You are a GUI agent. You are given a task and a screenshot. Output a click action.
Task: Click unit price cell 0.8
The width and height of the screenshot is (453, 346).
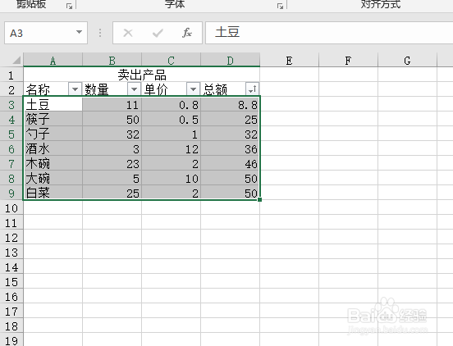[171, 104]
